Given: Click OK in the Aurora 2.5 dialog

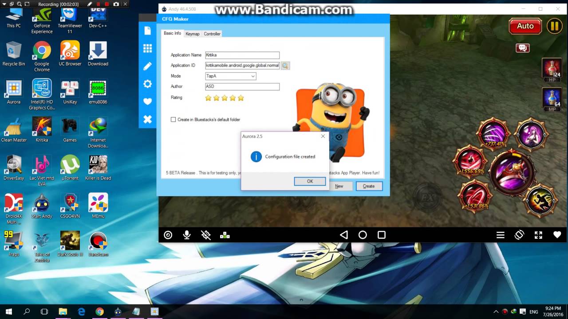Looking at the screenshot, I should 310,181.
